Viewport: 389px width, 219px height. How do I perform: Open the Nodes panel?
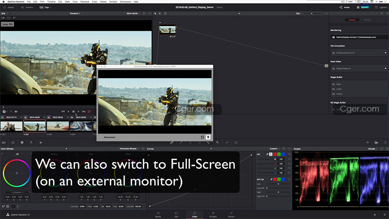[x=344, y=7]
